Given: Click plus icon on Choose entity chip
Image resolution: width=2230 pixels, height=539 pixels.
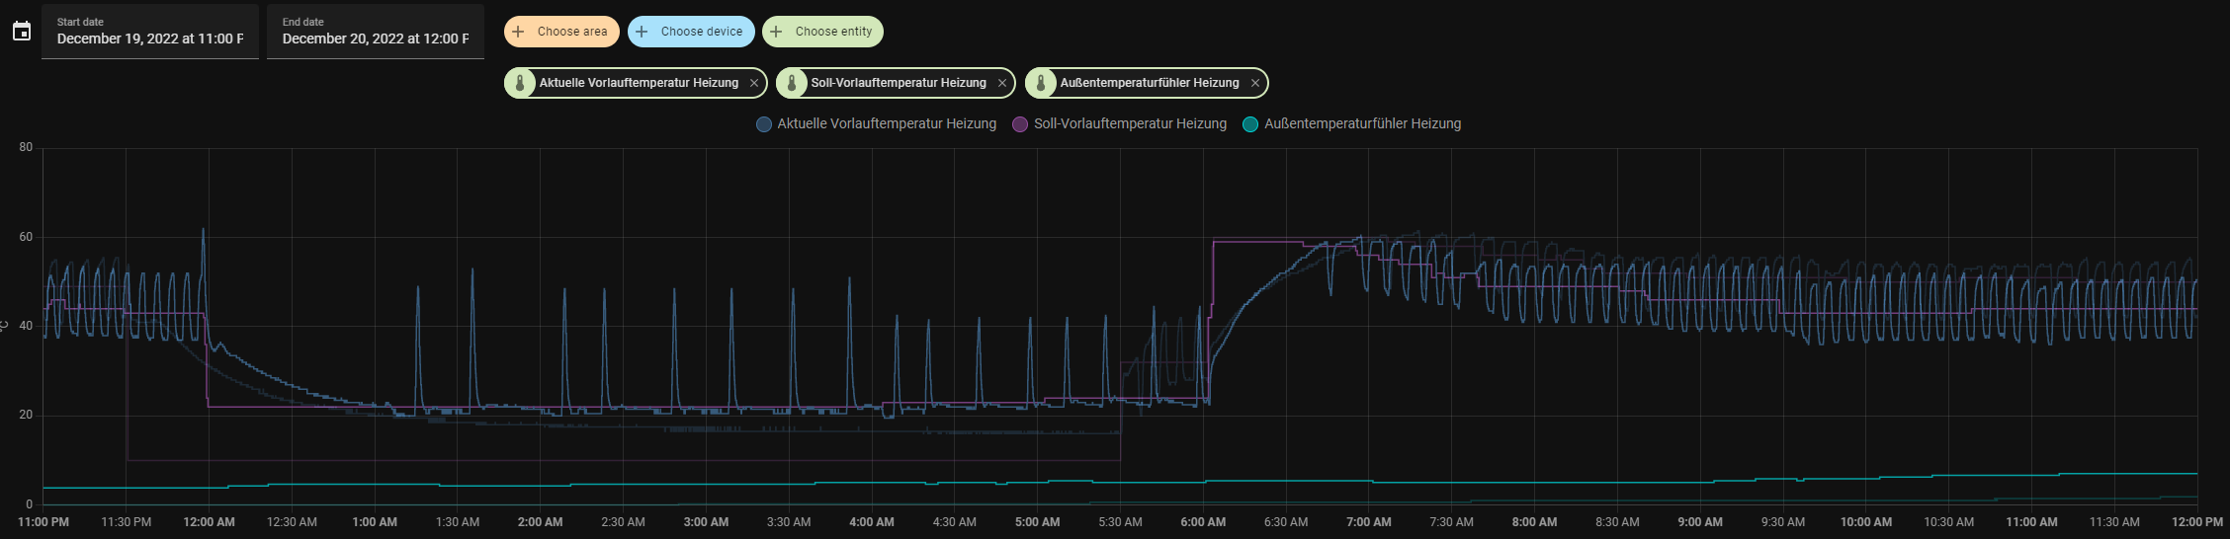Looking at the screenshot, I should pos(776,32).
